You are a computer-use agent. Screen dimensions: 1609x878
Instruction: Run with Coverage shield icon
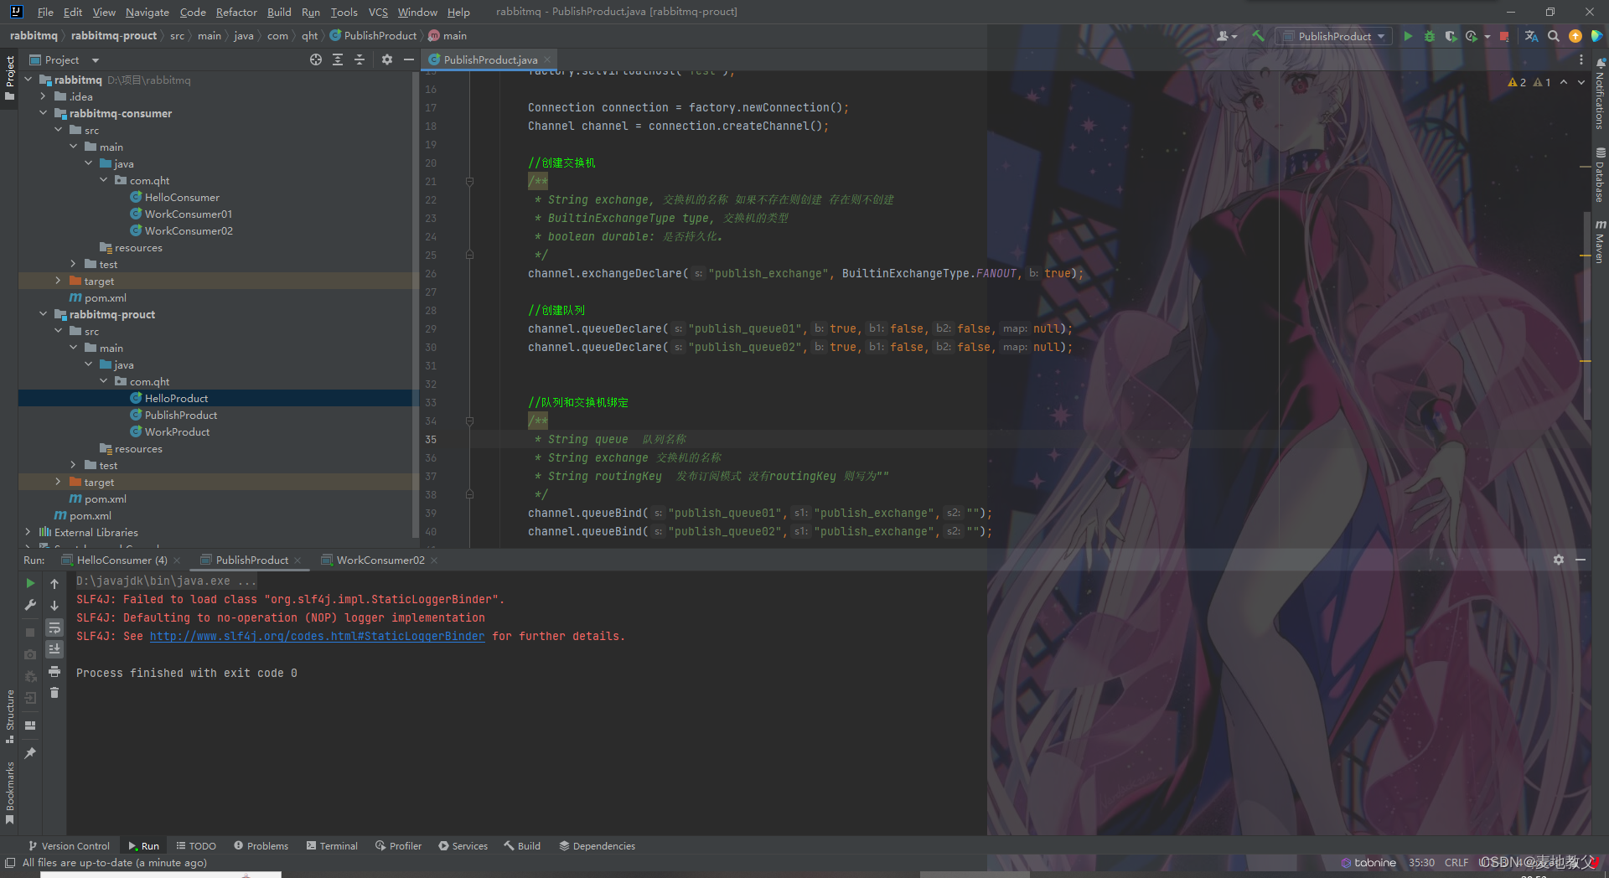(1451, 36)
